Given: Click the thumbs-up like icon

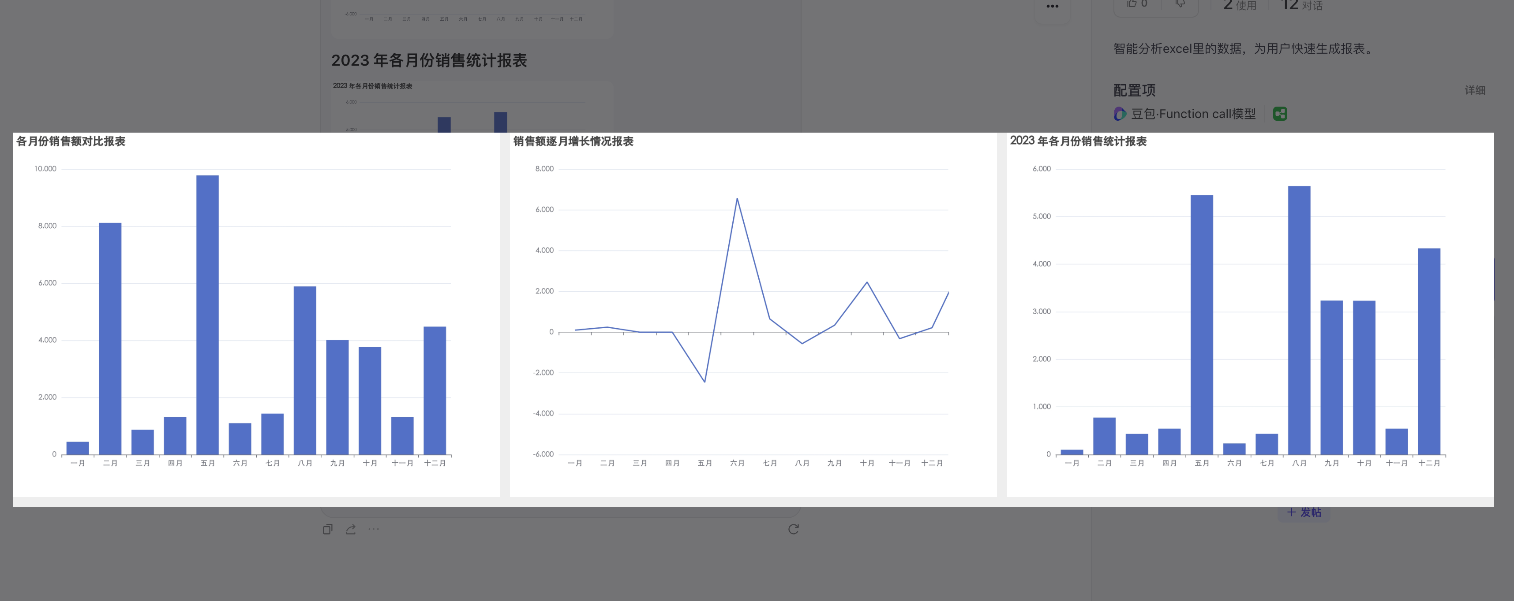Looking at the screenshot, I should pyautogui.click(x=1132, y=4).
